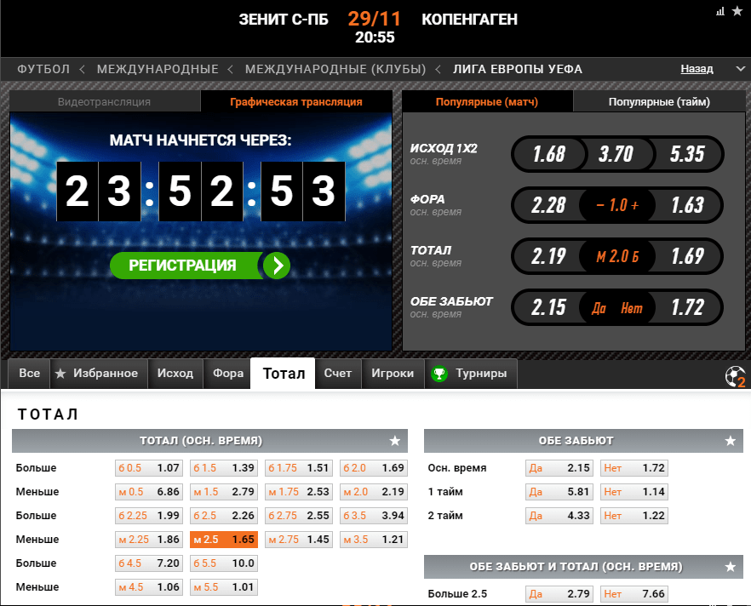
Task: Open the Популярные (тайм) tab
Action: point(659,101)
